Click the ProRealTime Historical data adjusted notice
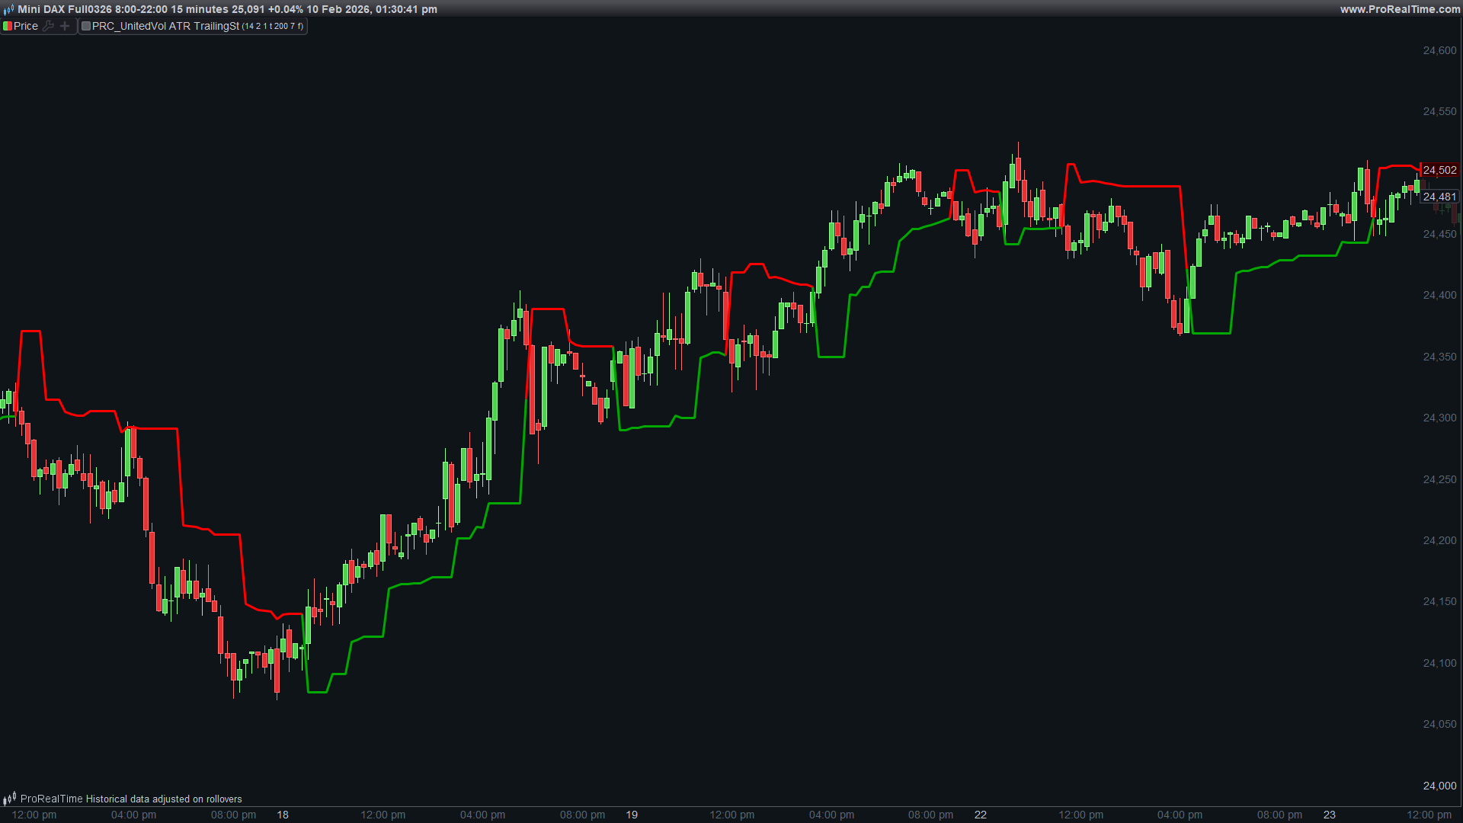This screenshot has height=823, width=1463. 131,799
